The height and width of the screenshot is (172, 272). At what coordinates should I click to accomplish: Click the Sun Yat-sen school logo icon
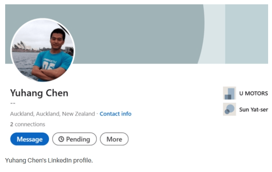[229, 109]
